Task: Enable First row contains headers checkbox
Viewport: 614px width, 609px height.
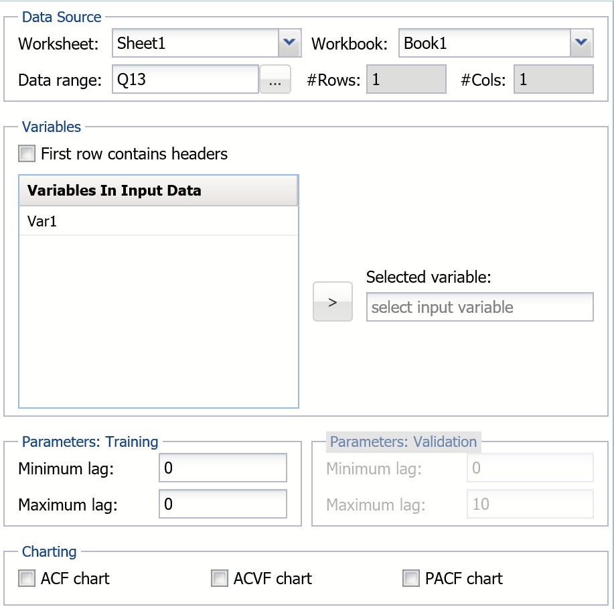Action: 27,154
